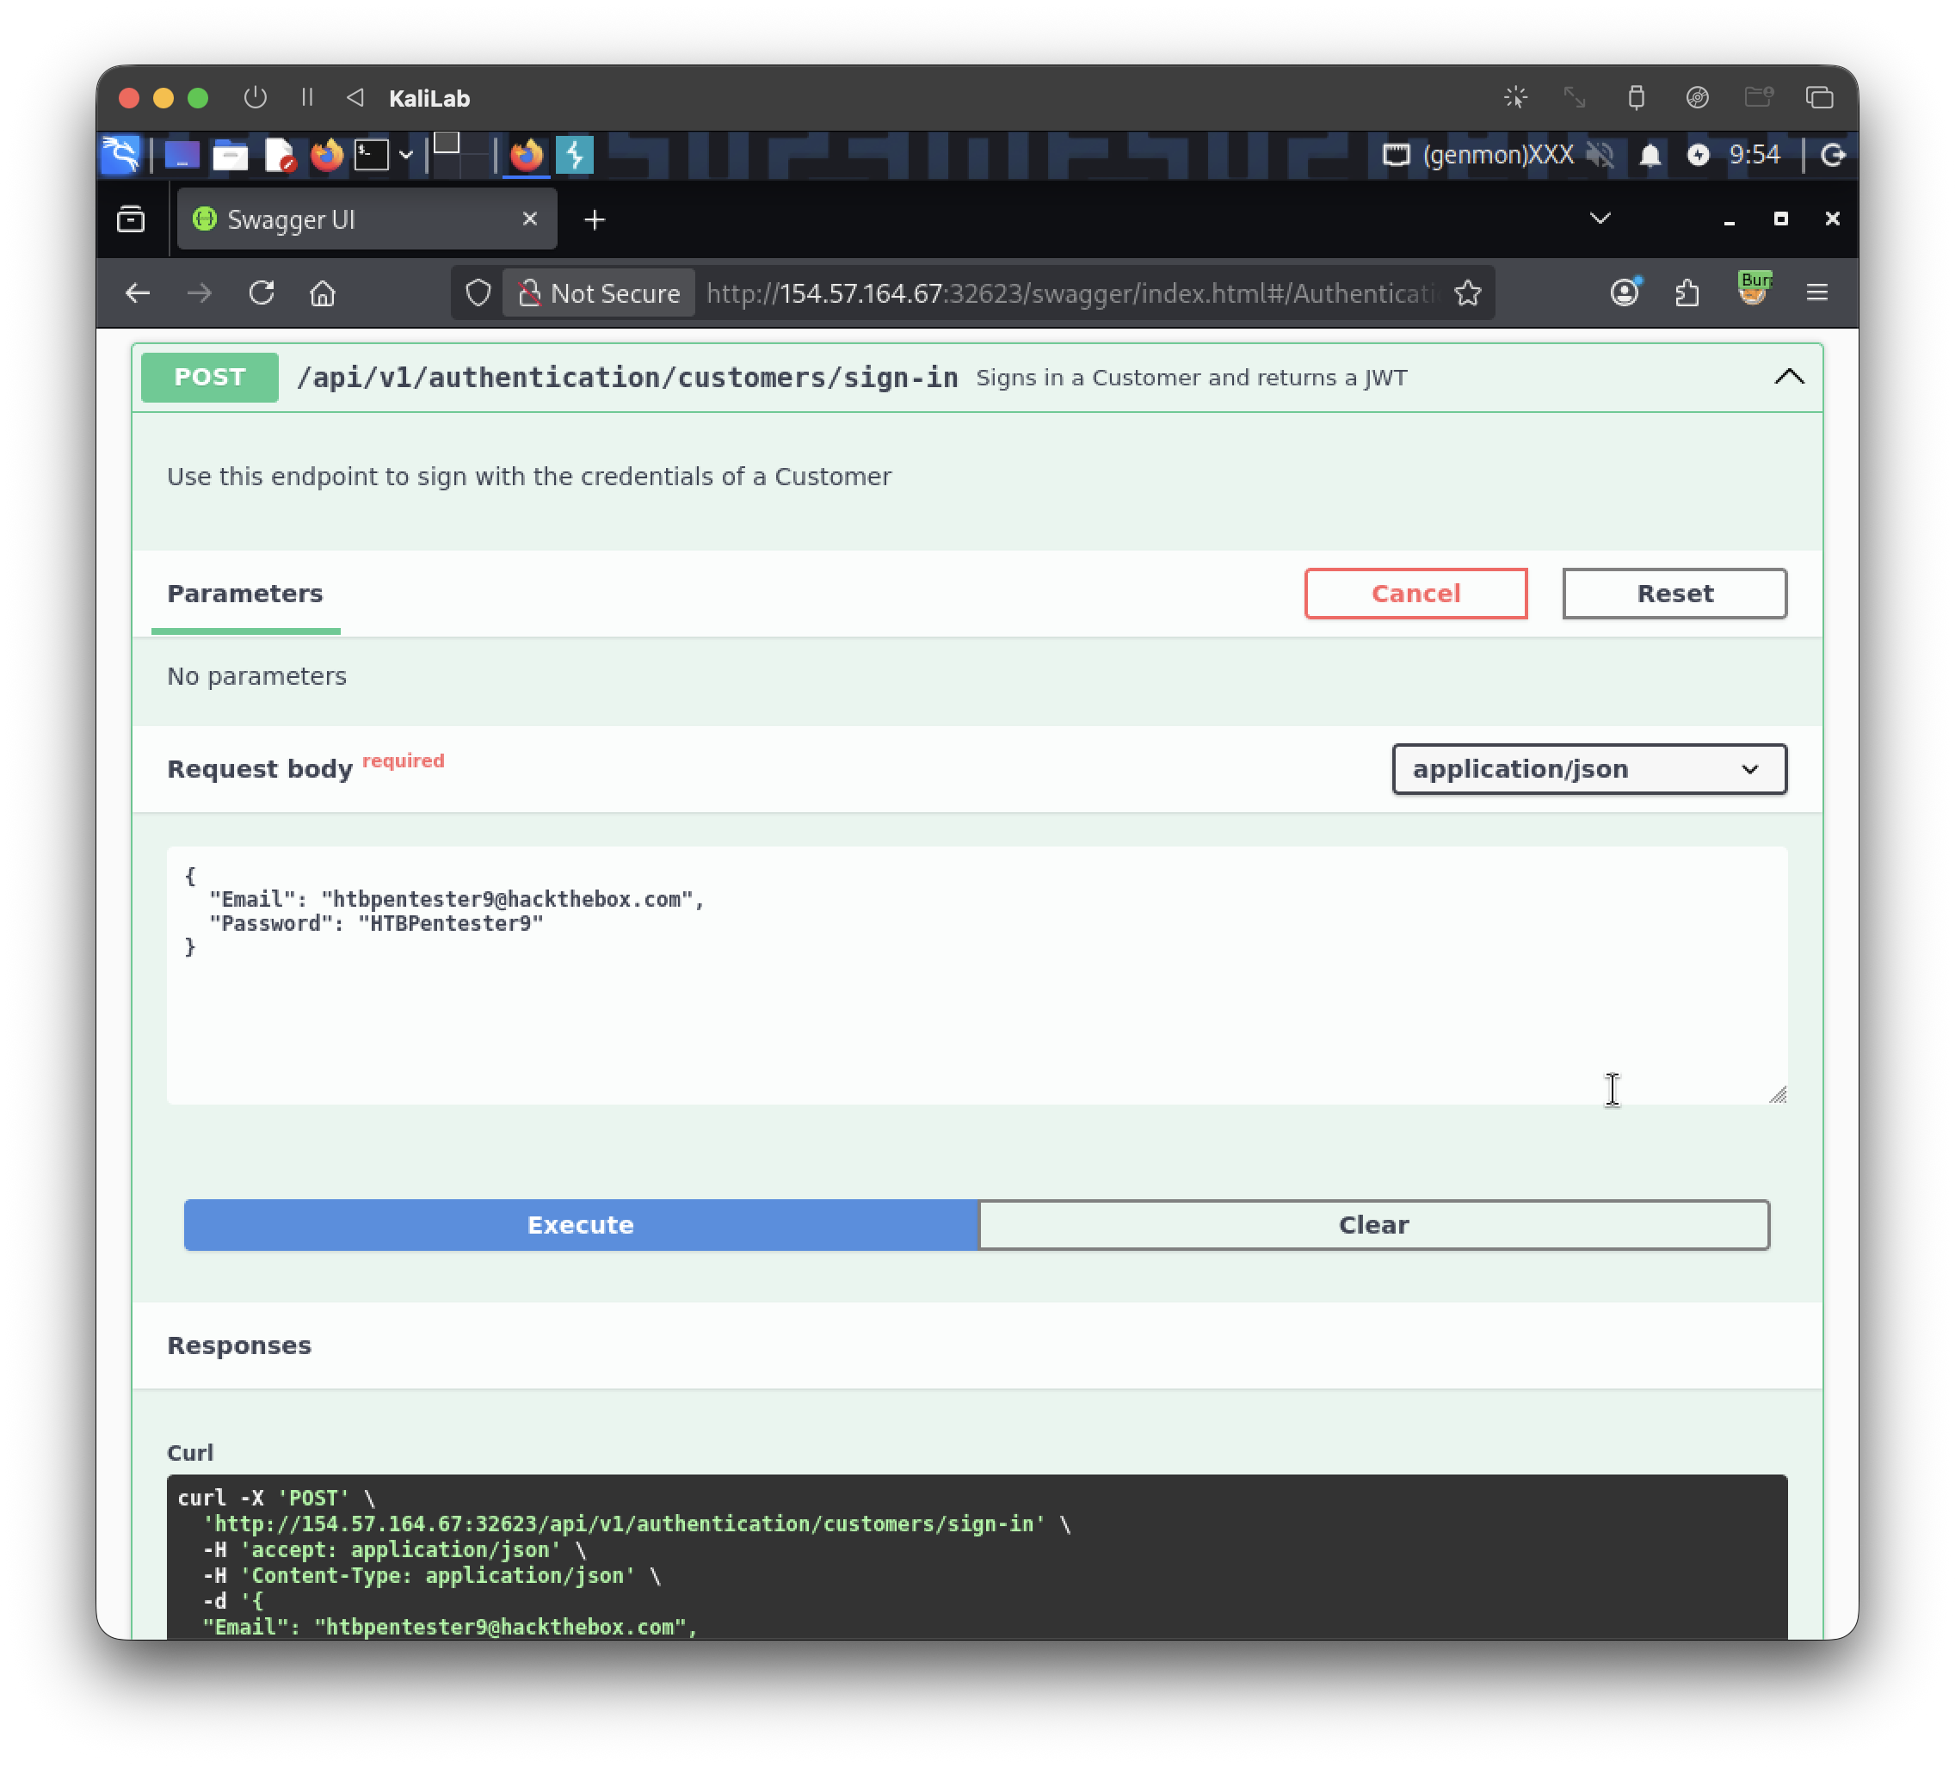Expand the terminal launcher dropdown arrow
This screenshot has height=1767, width=1955.
[x=406, y=155]
